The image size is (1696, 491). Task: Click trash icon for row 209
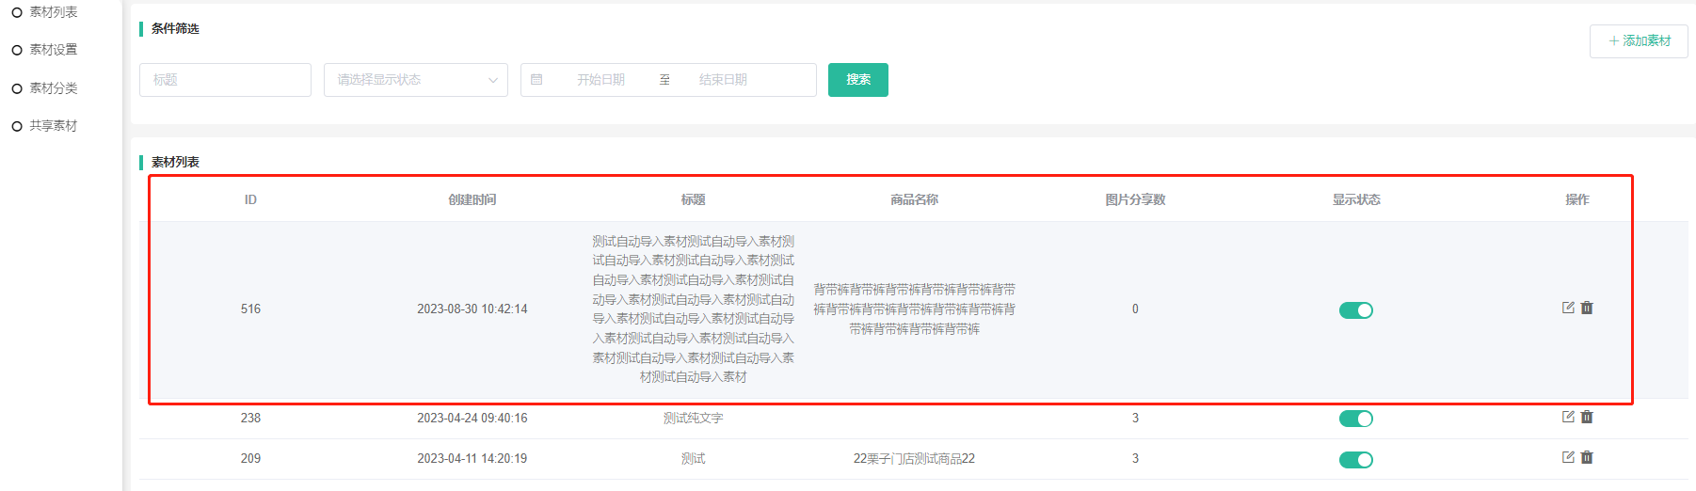click(1587, 457)
